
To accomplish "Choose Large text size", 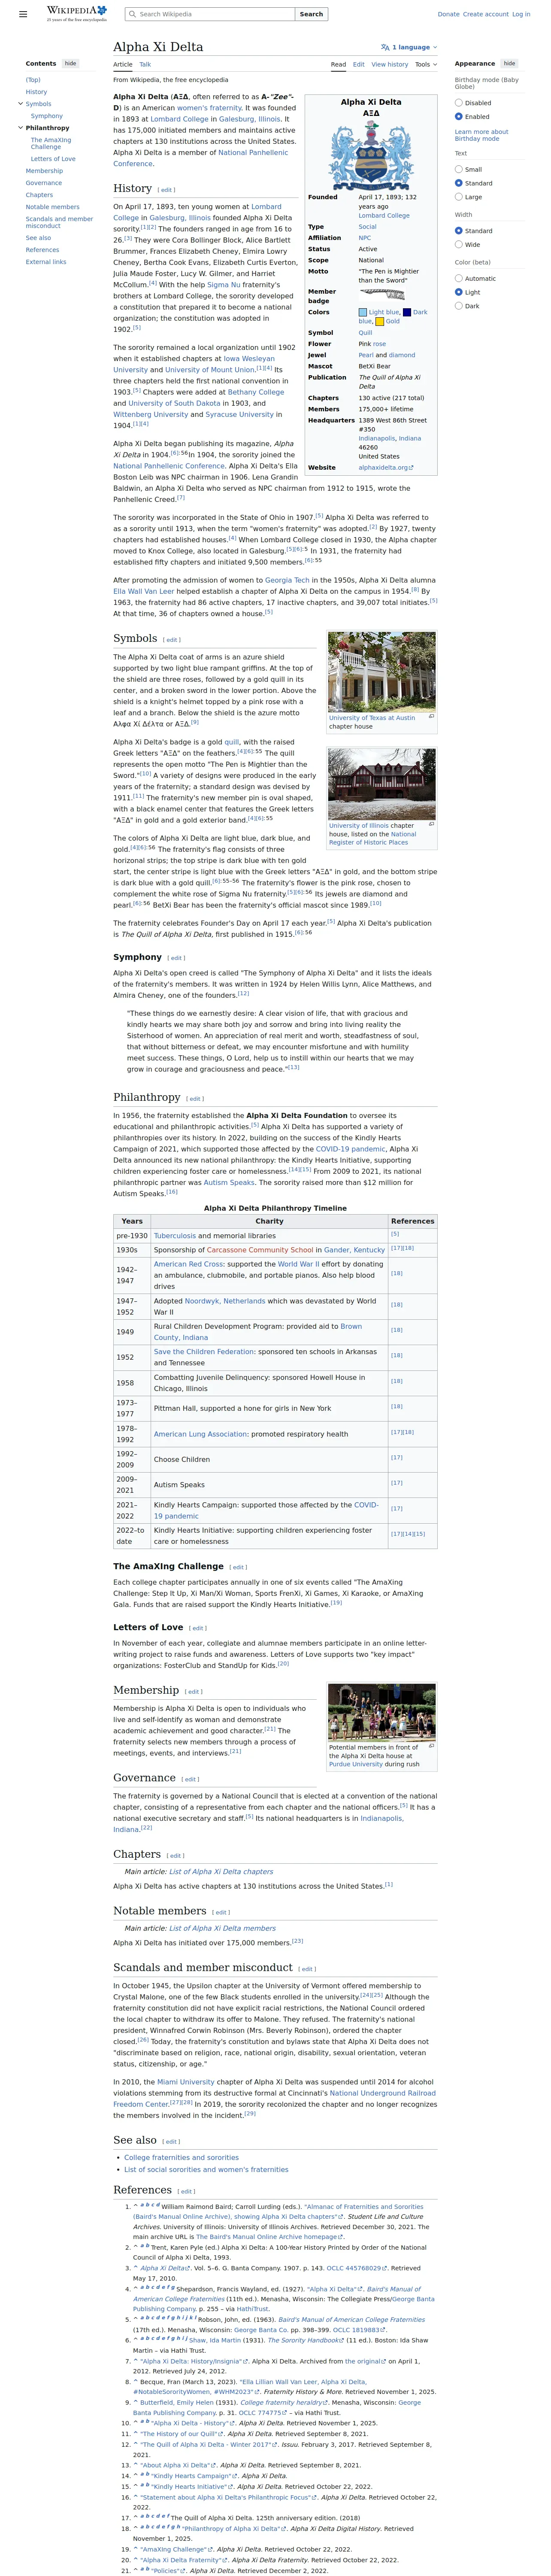I will (459, 197).
